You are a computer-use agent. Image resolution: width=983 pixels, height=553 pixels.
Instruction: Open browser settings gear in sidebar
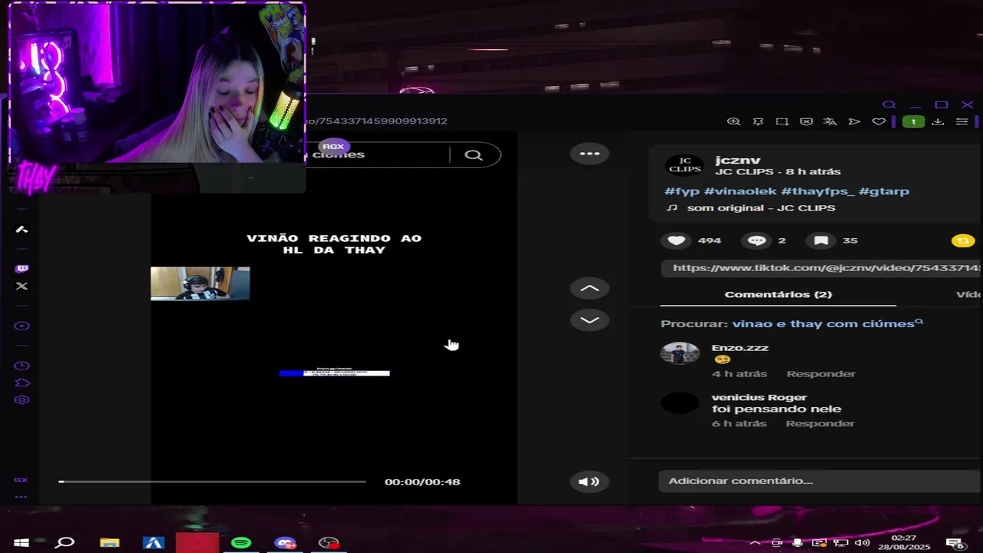click(22, 399)
